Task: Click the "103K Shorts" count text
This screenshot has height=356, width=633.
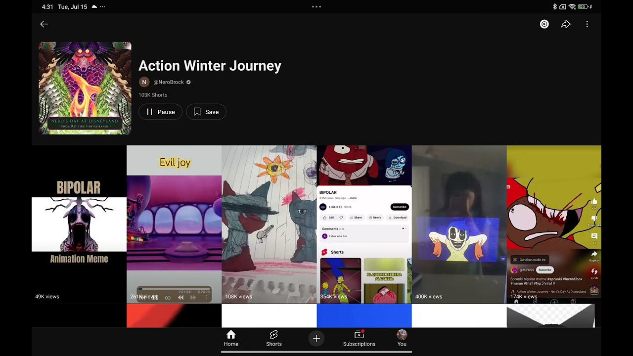Action: tap(153, 95)
